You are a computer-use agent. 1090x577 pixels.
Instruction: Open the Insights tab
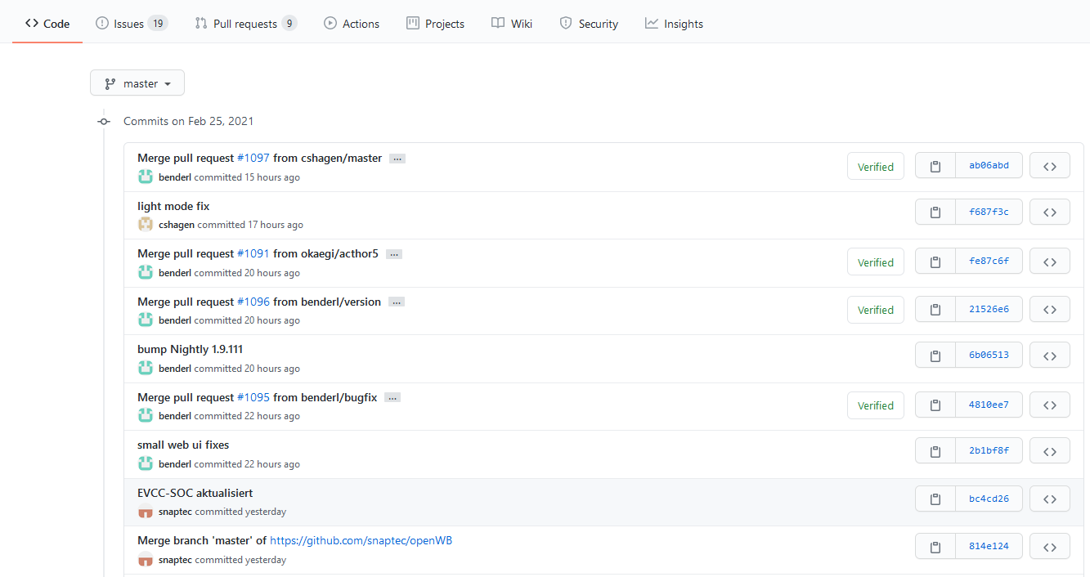coord(674,24)
